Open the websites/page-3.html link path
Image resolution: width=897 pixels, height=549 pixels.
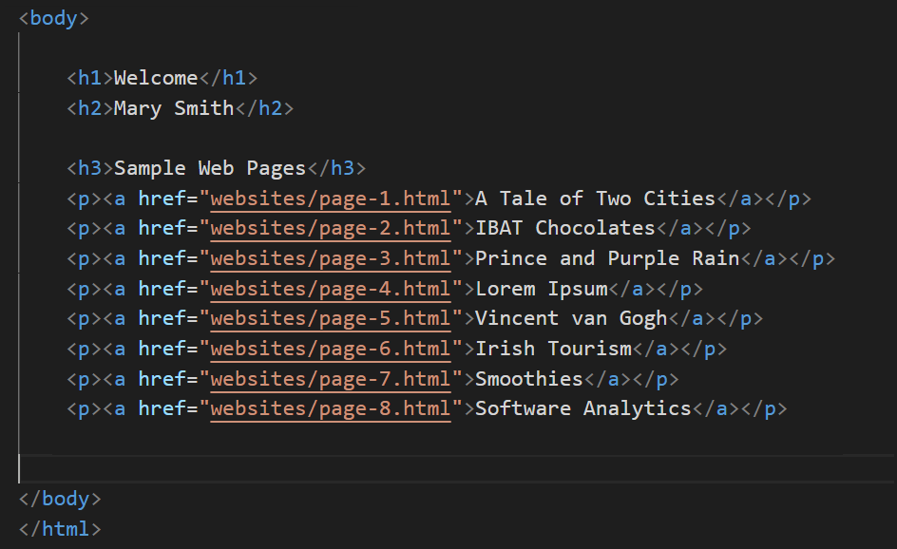[330, 258]
